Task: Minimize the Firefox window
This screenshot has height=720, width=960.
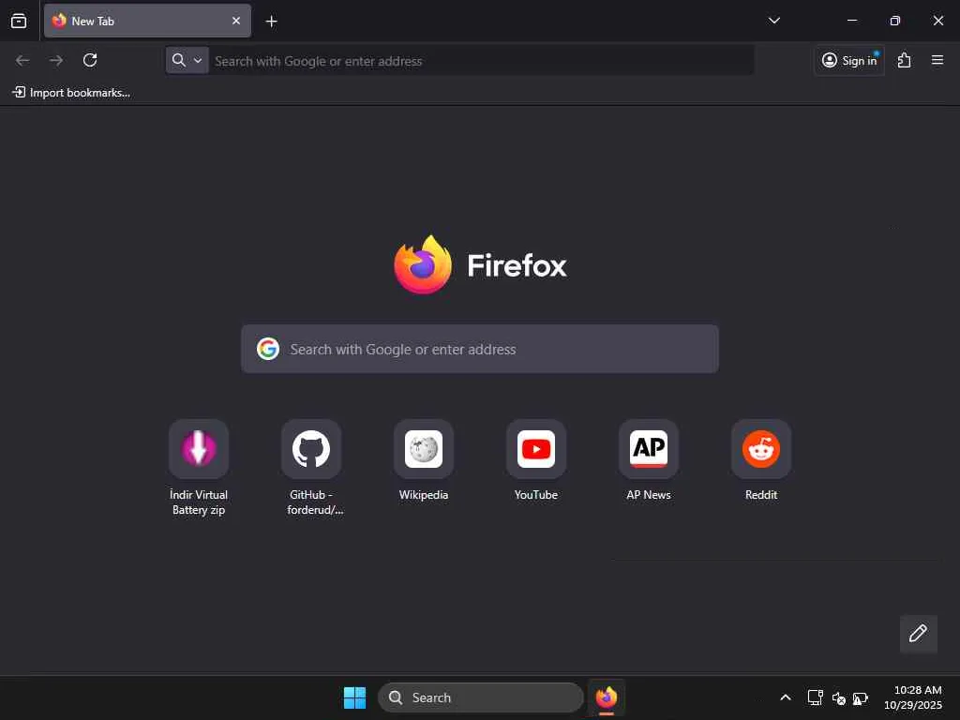Action: click(851, 21)
